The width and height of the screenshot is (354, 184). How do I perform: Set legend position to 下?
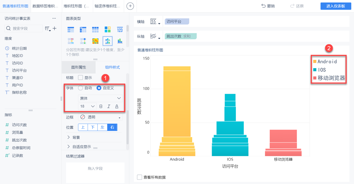[93, 127]
